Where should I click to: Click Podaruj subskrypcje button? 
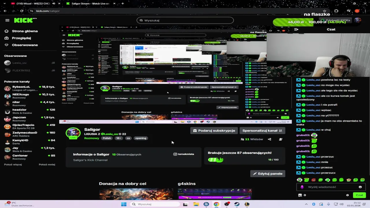pyautogui.click(x=214, y=131)
